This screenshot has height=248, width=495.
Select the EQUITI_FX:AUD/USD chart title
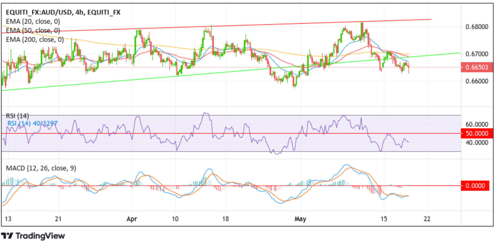pyautogui.click(x=63, y=12)
